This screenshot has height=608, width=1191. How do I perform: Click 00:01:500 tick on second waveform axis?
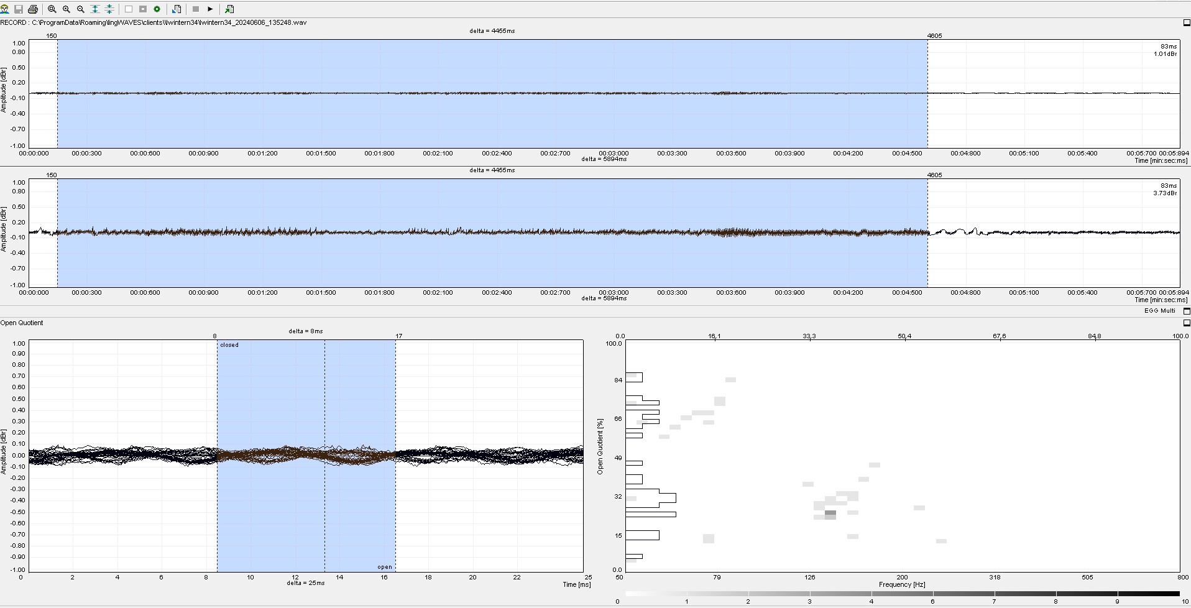point(321,292)
